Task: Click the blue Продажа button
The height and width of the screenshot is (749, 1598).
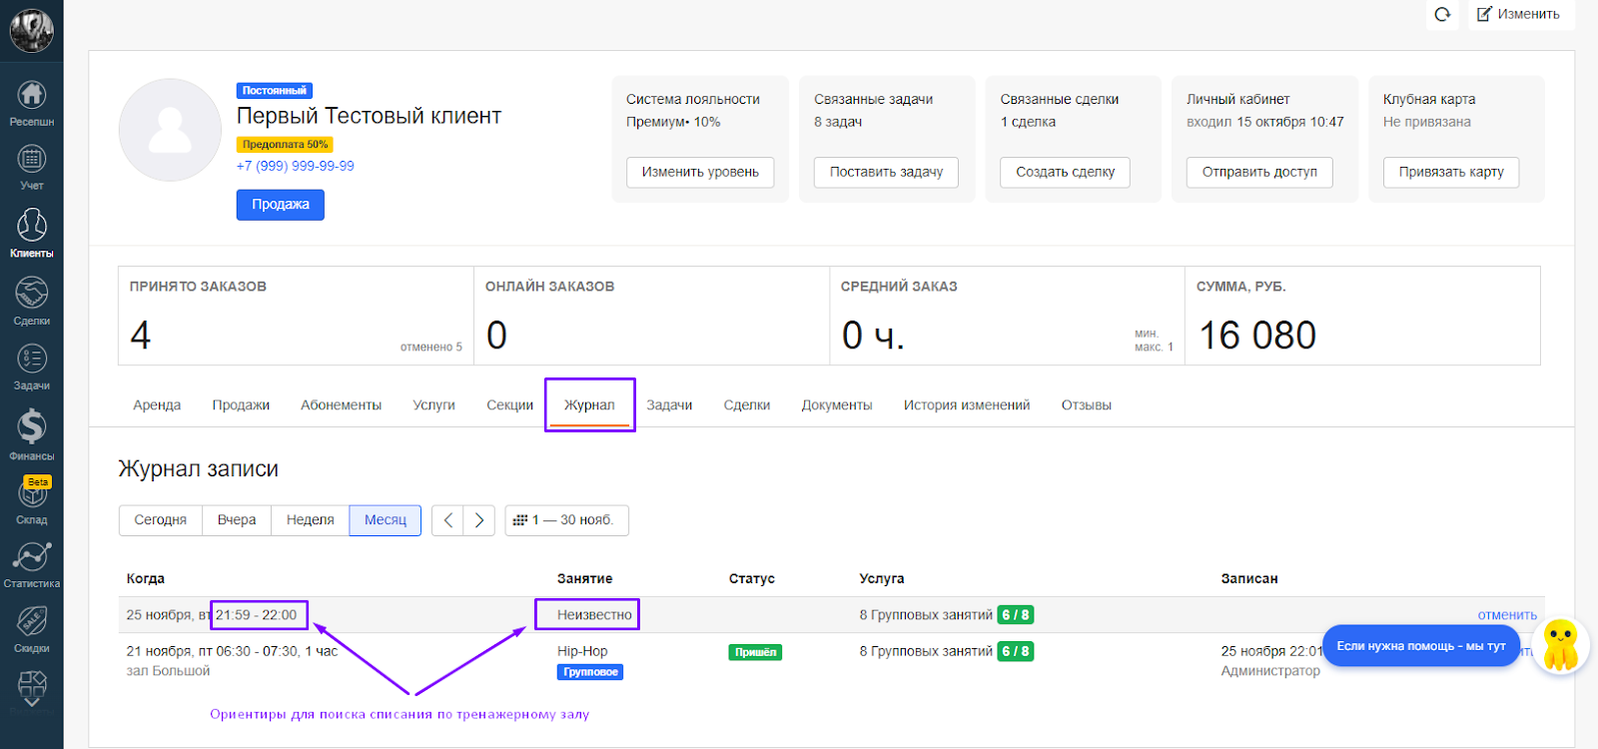Action: tap(280, 205)
